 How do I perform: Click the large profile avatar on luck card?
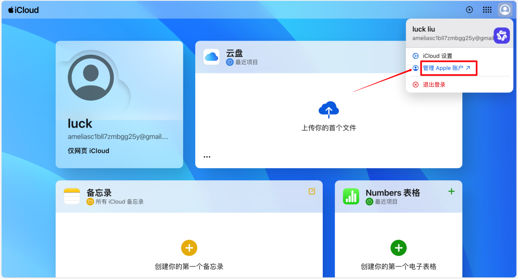pos(91,78)
